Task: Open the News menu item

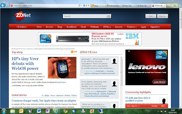Action: 39,27
